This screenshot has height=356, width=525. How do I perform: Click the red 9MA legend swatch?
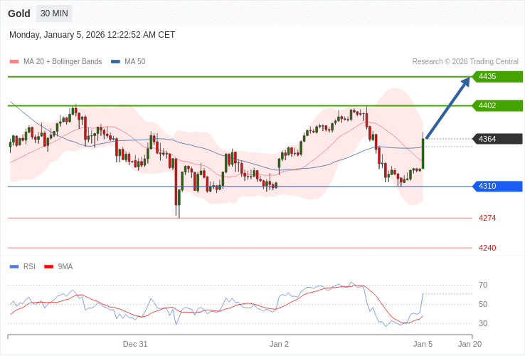coord(49,267)
